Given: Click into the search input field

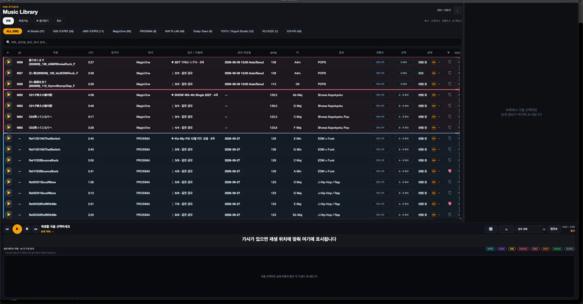Looking at the screenshot, I should (x=232, y=42).
